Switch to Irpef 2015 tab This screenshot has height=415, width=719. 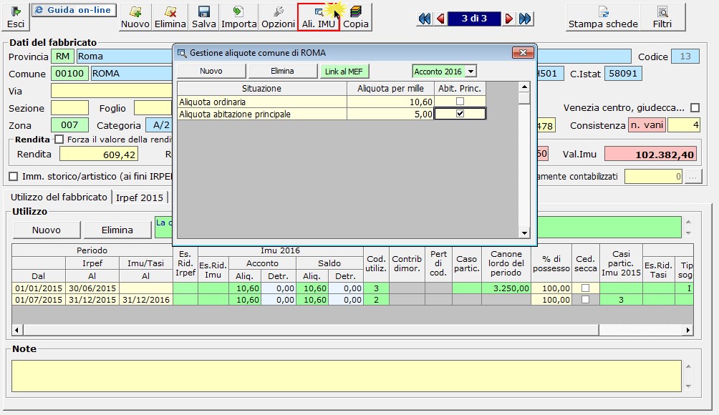pyautogui.click(x=140, y=197)
